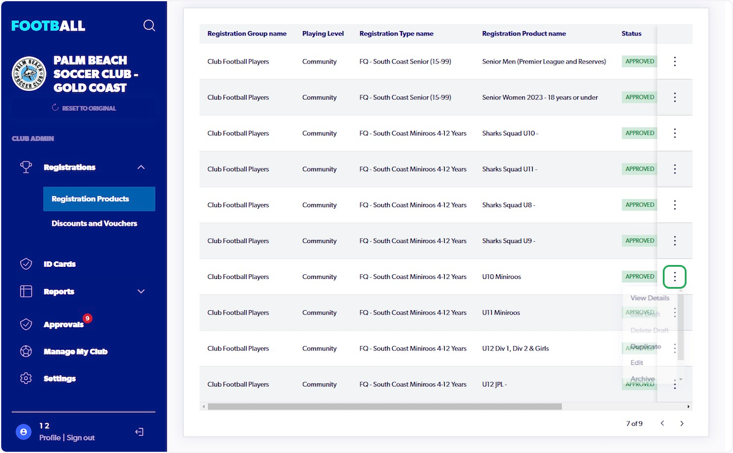Click the left arrow of horizontal scrollbar
The height and width of the screenshot is (453, 733).
pyautogui.click(x=203, y=407)
